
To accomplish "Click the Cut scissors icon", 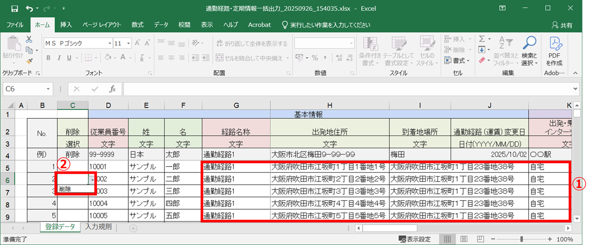I will coord(29,39).
